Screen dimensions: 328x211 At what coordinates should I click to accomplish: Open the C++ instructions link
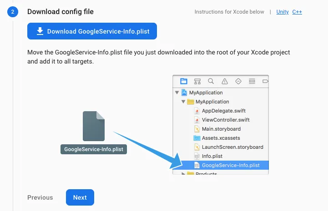coord(297,12)
